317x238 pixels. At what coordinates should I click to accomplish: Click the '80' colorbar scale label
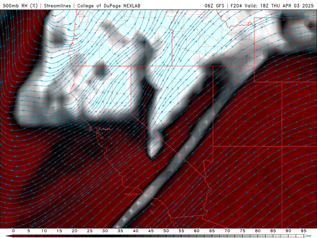tap(258, 231)
